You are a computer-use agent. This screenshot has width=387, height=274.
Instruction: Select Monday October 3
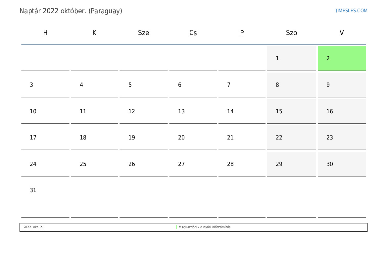pyautogui.click(x=45, y=85)
